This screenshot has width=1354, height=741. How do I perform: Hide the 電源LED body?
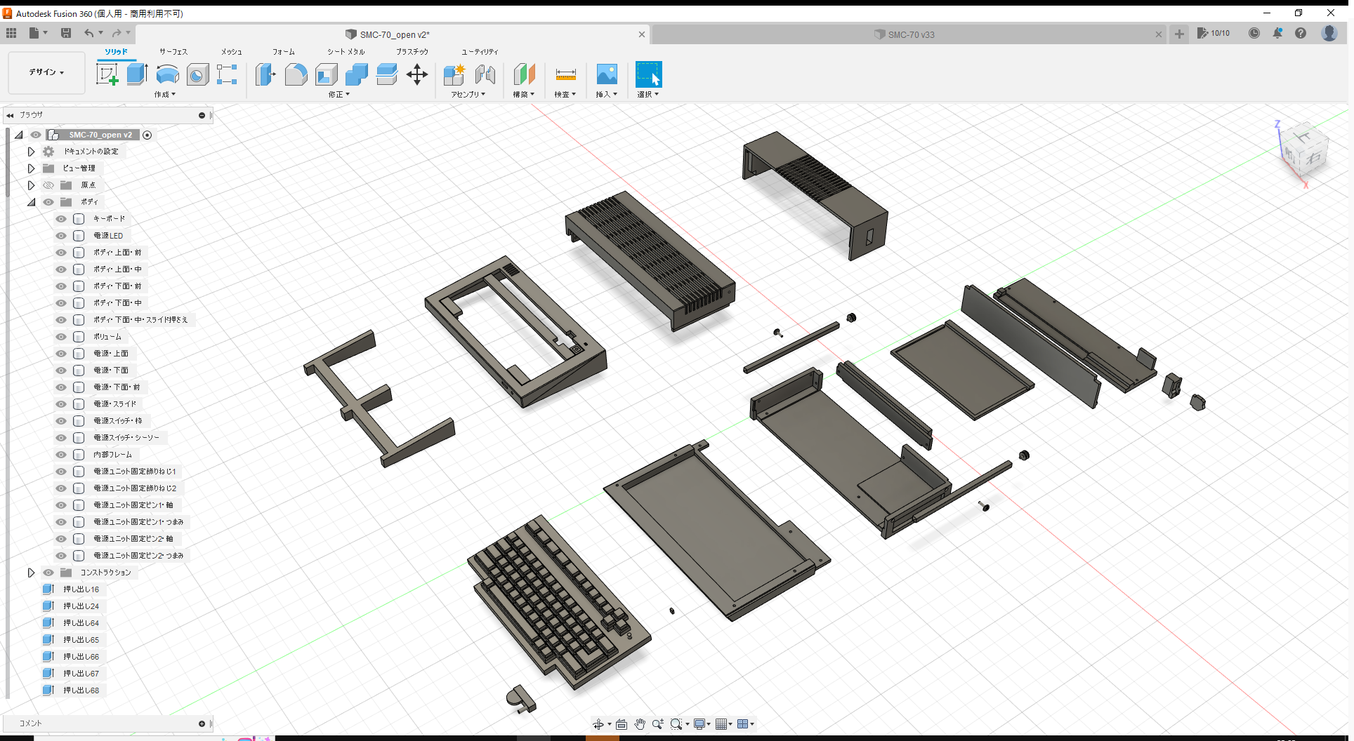tap(60, 235)
